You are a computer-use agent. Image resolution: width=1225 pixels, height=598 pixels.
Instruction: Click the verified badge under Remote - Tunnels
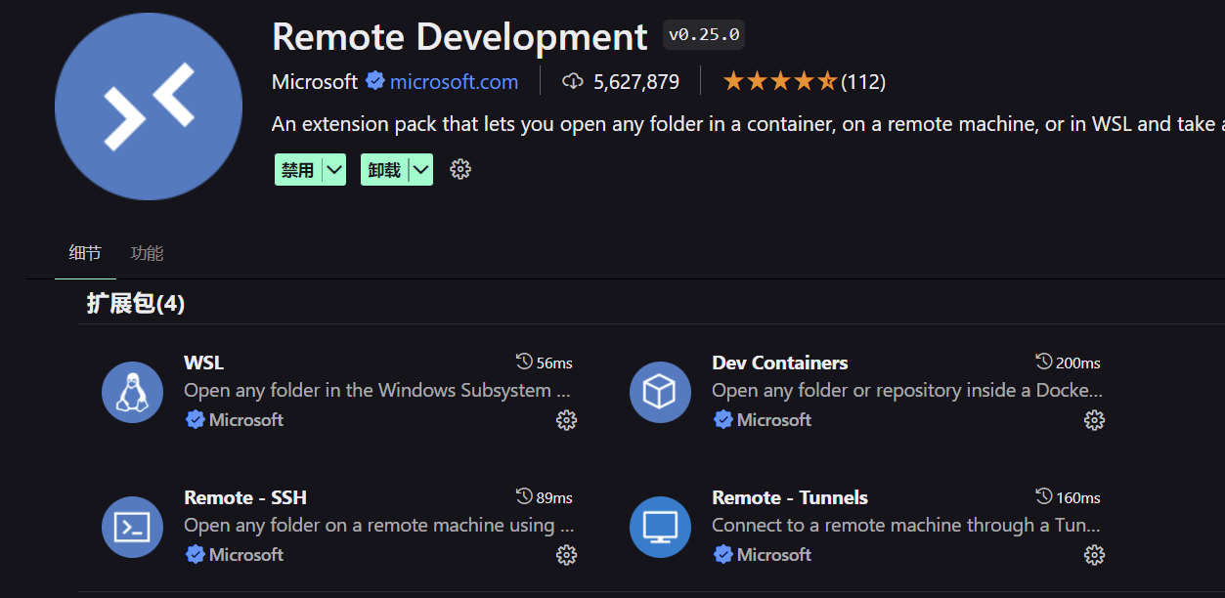pos(722,554)
